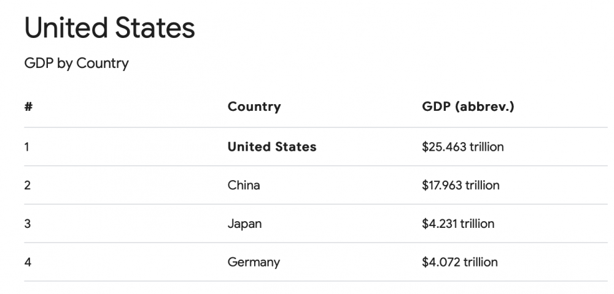This screenshot has width=614, height=294.
Task: Select the Japan country cell
Action: coord(244,224)
